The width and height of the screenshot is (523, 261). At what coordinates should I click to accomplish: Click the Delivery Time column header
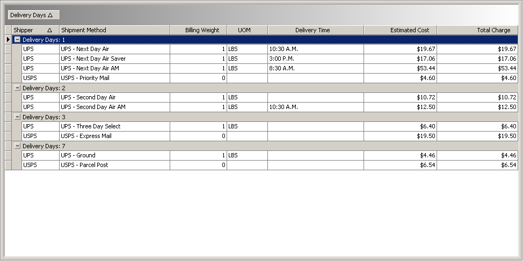click(315, 30)
